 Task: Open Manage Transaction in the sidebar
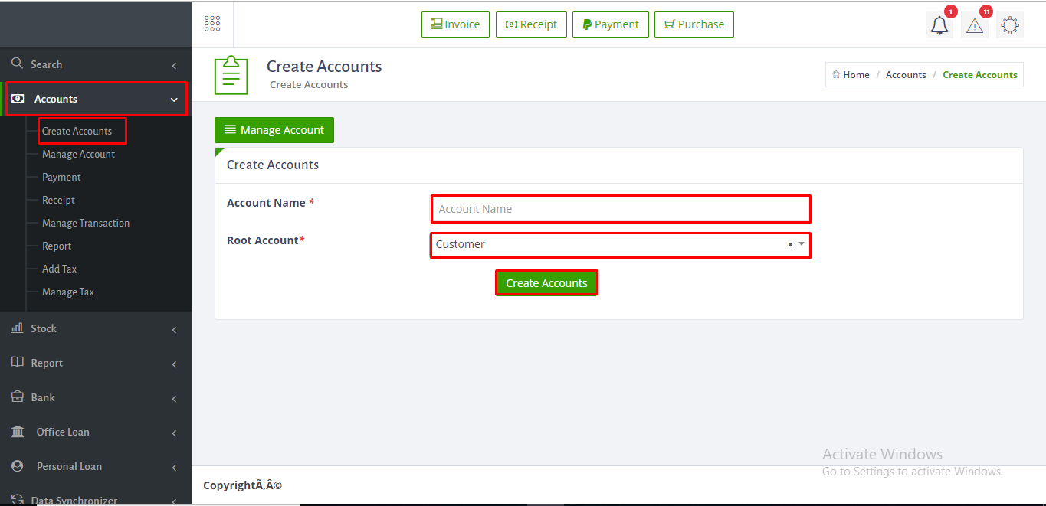[x=86, y=223]
